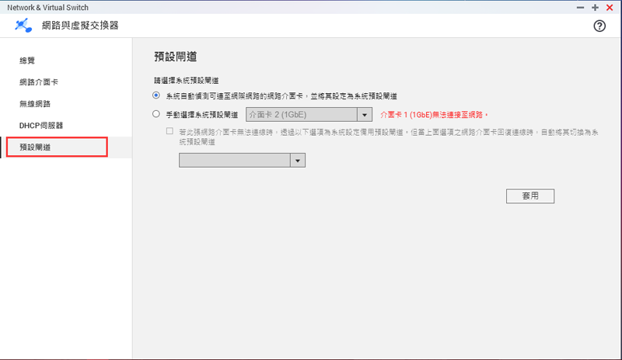This screenshot has width=622, height=360.
Task: Click the empty backup gateway combo box field
Action: (234, 160)
